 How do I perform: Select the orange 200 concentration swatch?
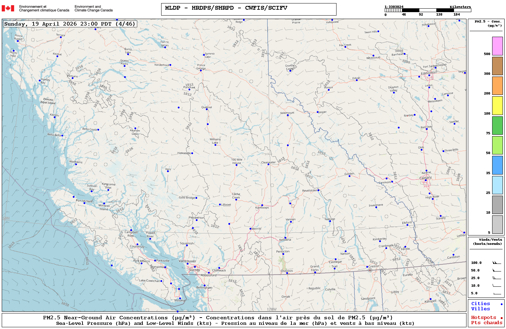click(497, 86)
